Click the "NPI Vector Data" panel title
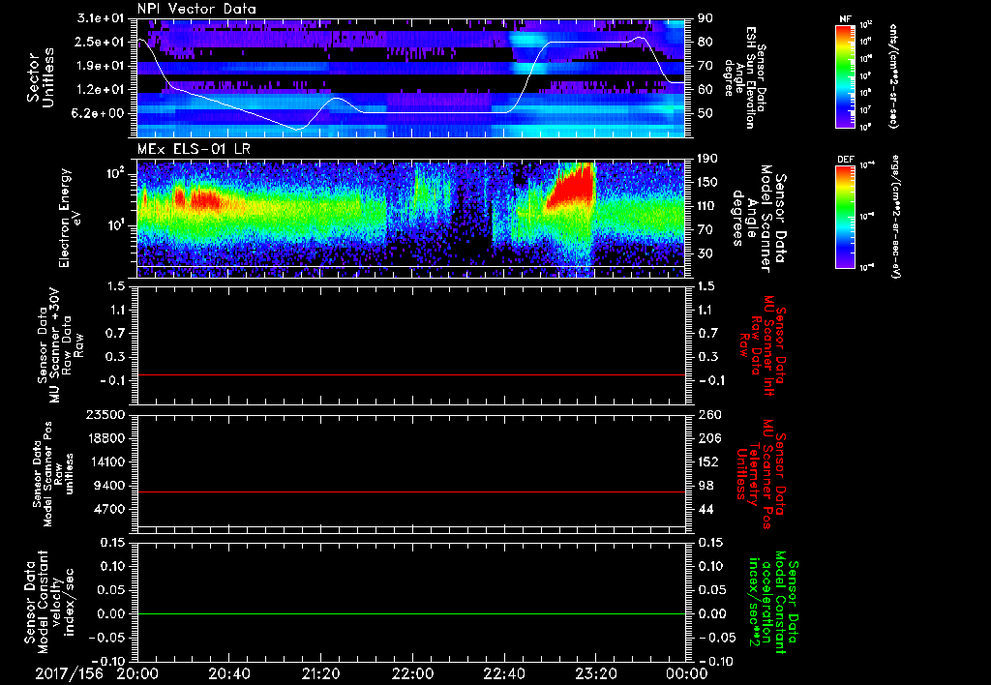Screen dimensions: 991x685 coord(196,9)
